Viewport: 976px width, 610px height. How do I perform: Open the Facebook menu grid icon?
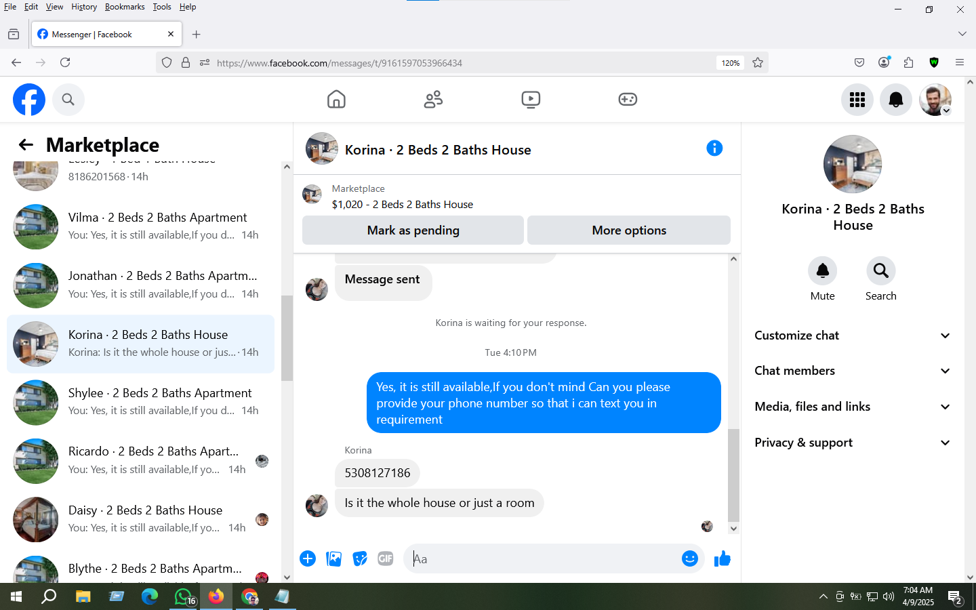[857, 100]
